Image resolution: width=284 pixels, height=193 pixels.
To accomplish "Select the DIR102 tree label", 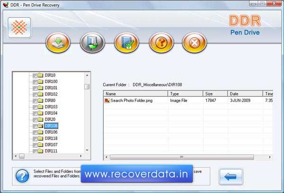I will point(51,94).
